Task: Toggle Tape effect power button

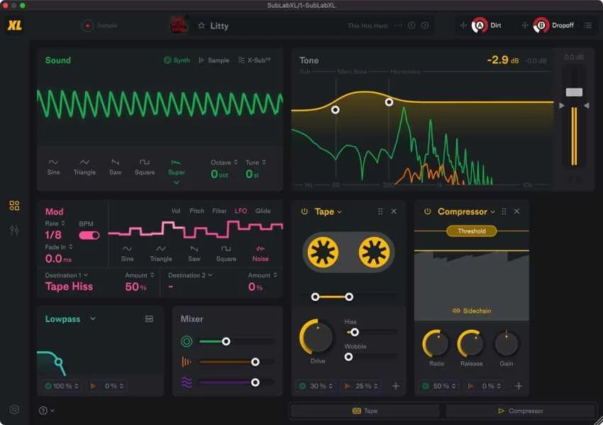Action: (304, 211)
